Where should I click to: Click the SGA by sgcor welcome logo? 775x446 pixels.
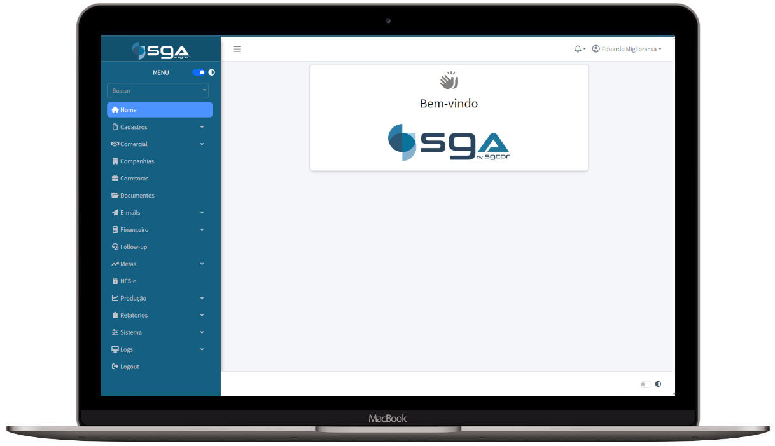[449, 142]
